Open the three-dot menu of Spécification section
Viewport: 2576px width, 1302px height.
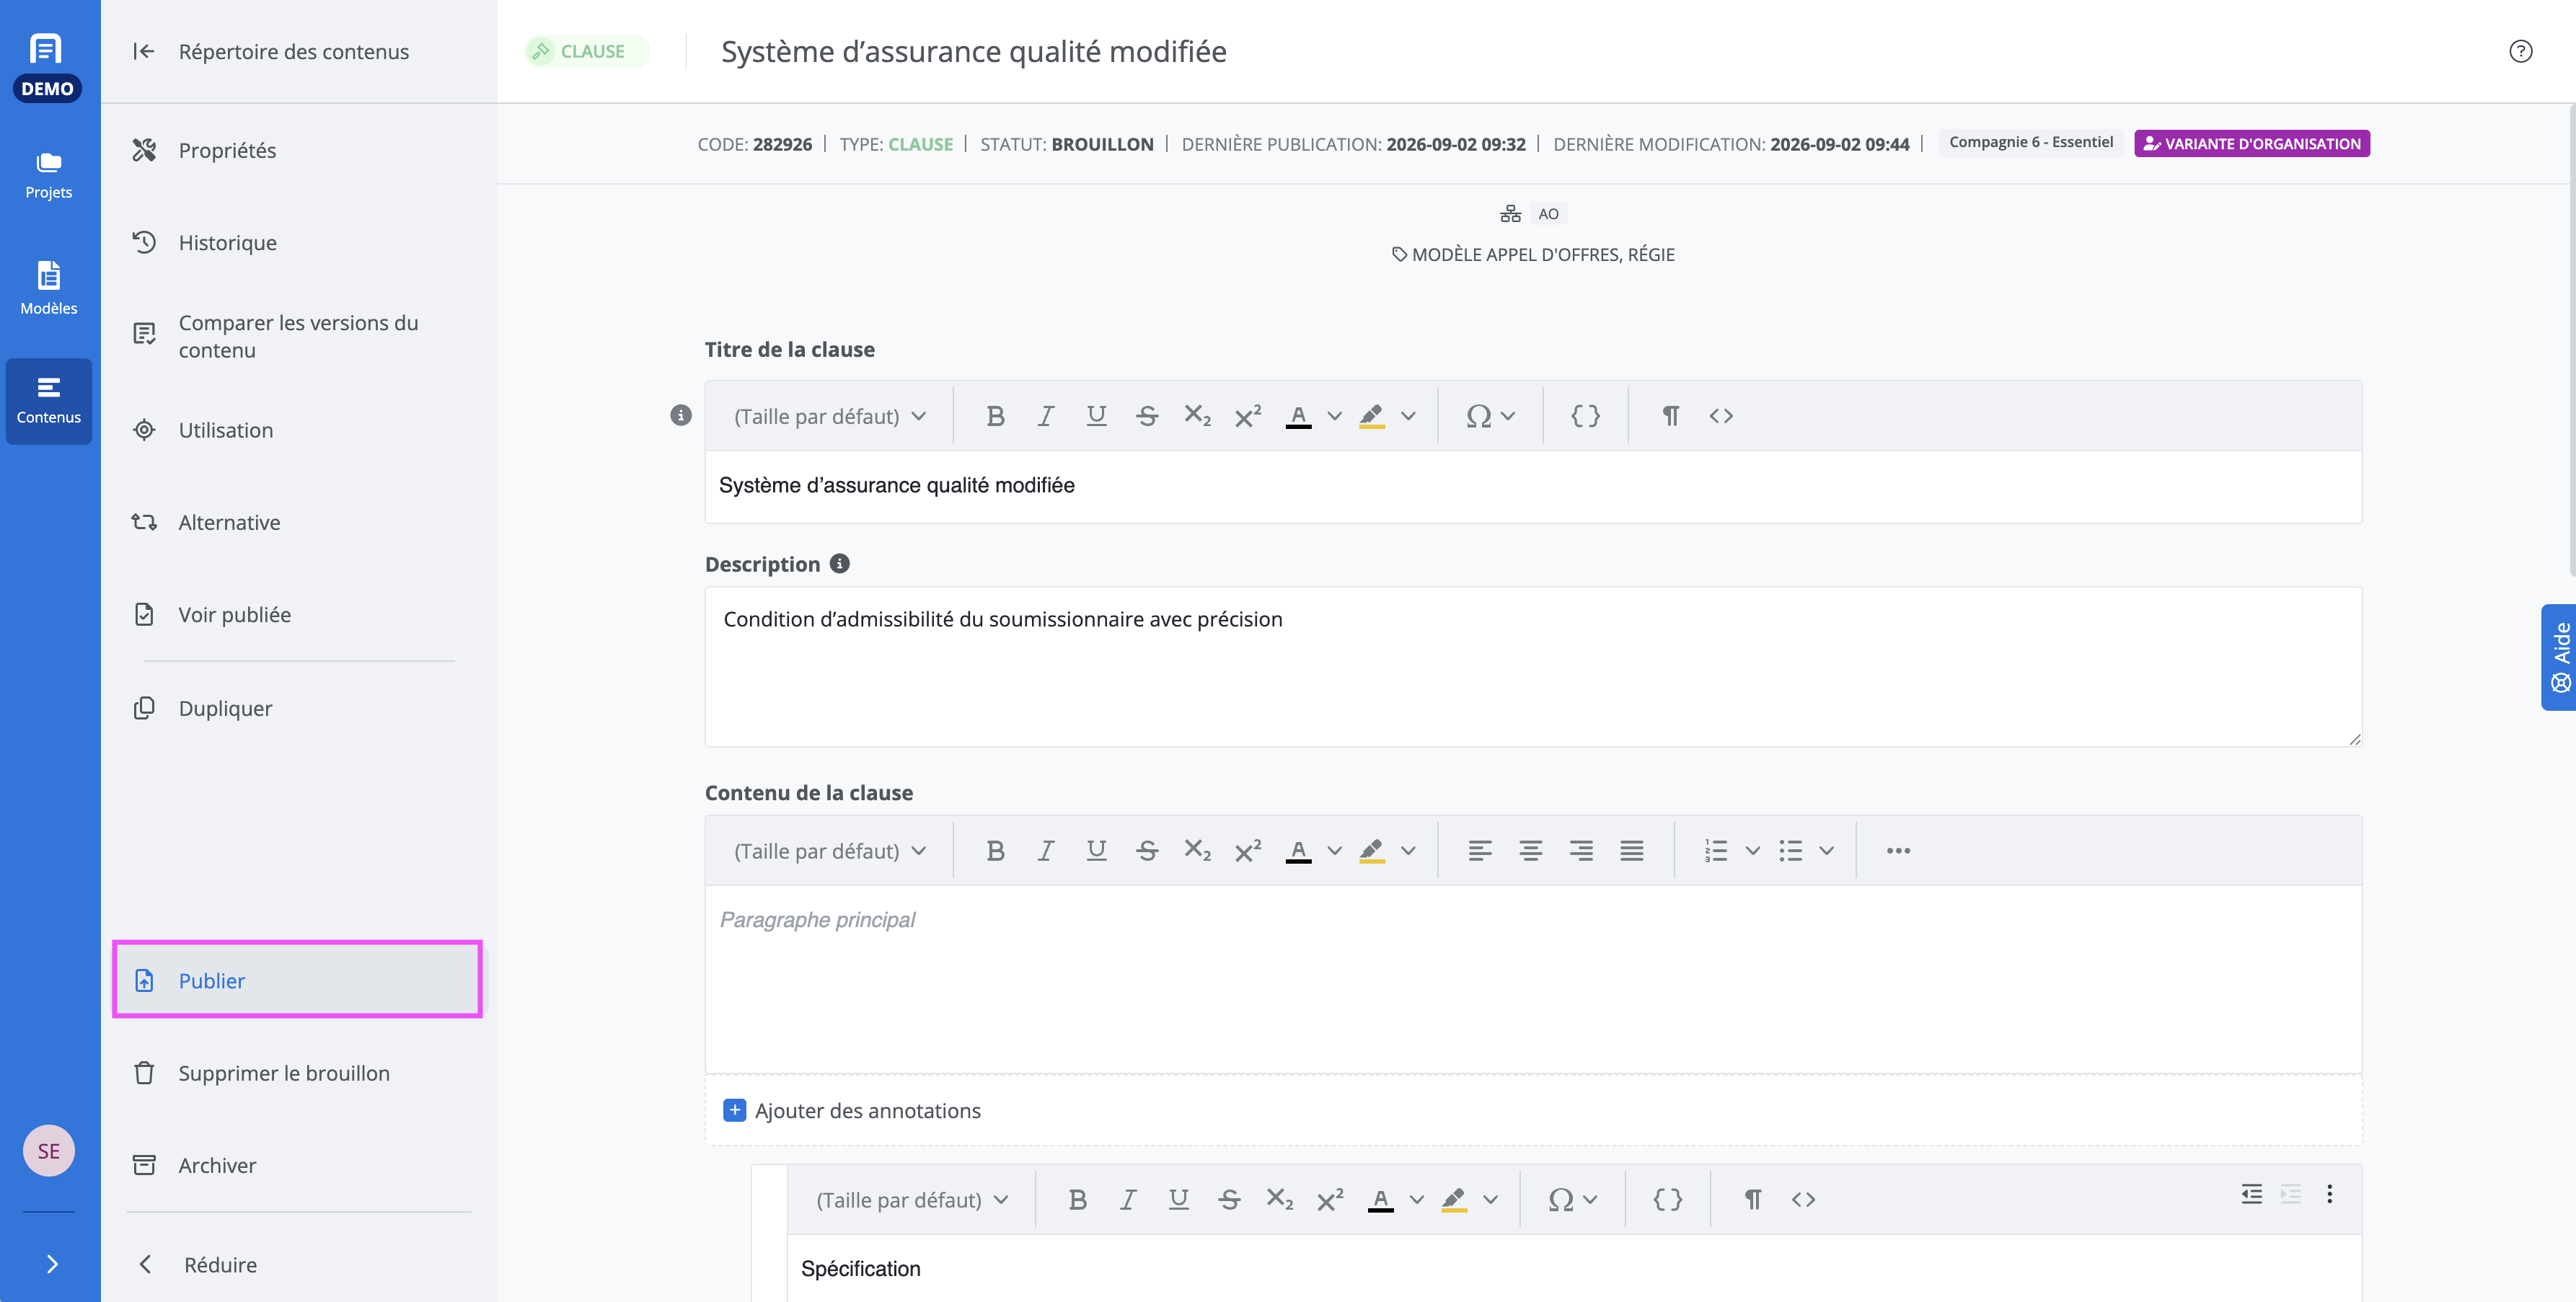tap(2330, 1194)
